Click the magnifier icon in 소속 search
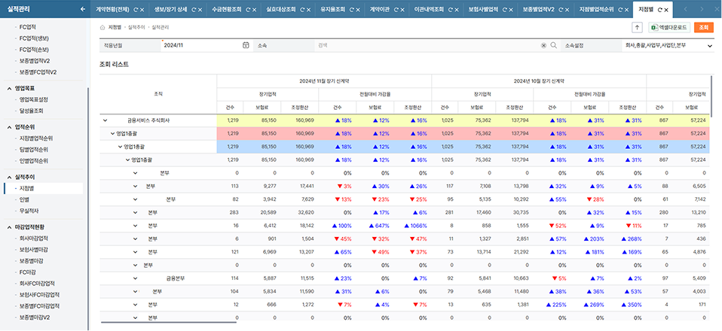The image size is (722, 331). click(553, 45)
